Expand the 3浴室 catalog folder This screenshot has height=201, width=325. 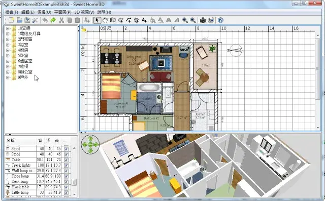point(8,45)
